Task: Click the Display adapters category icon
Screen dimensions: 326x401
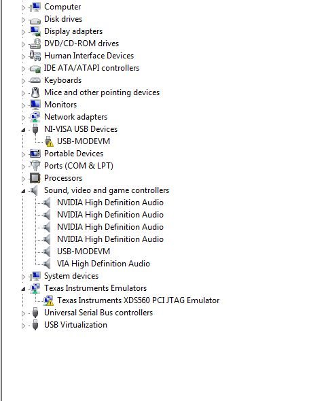Action: (35, 31)
